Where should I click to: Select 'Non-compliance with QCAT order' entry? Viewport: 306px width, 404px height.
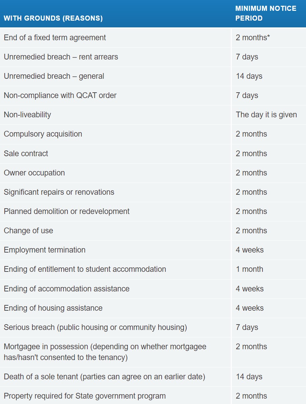click(x=60, y=95)
